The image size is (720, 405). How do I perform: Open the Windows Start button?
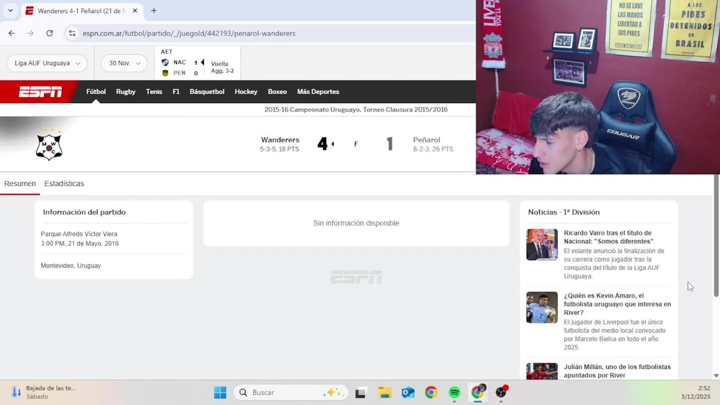coord(220,393)
